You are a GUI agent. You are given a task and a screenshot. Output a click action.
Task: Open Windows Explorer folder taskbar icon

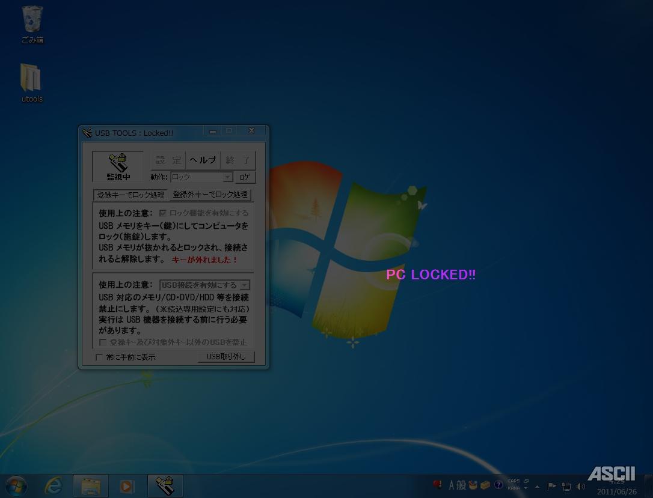click(90, 486)
